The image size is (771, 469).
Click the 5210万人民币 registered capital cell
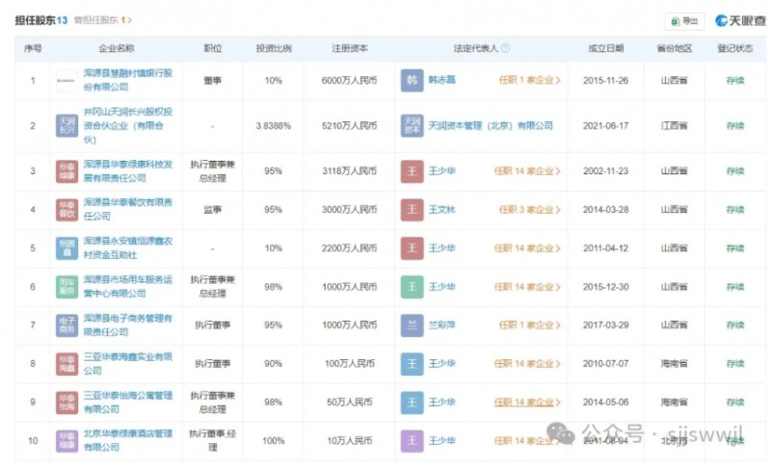pyautogui.click(x=349, y=126)
